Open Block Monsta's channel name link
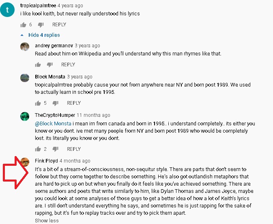Viewport: 273px width, 224px height. pyautogui.click(x=50, y=77)
